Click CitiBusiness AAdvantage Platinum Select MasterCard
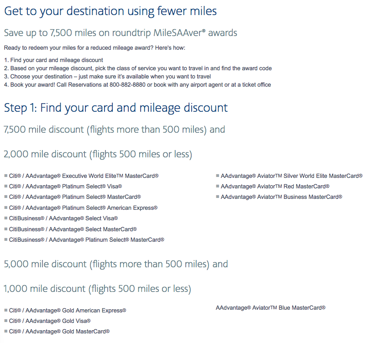The image size is (366, 343). pos(86,240)
